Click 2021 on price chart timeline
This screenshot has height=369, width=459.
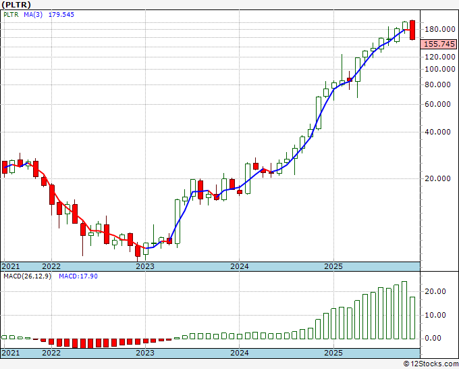11,266
